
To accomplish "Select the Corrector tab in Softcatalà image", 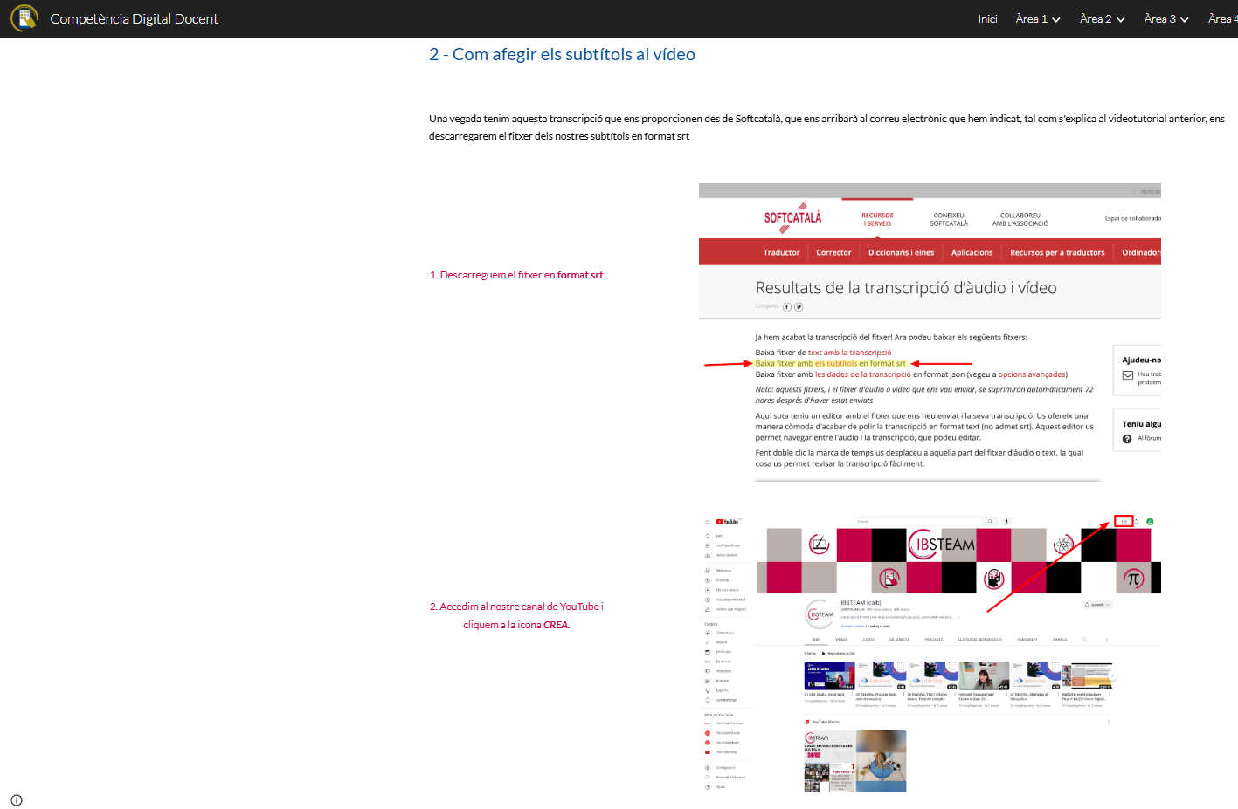I will [833, 253].
